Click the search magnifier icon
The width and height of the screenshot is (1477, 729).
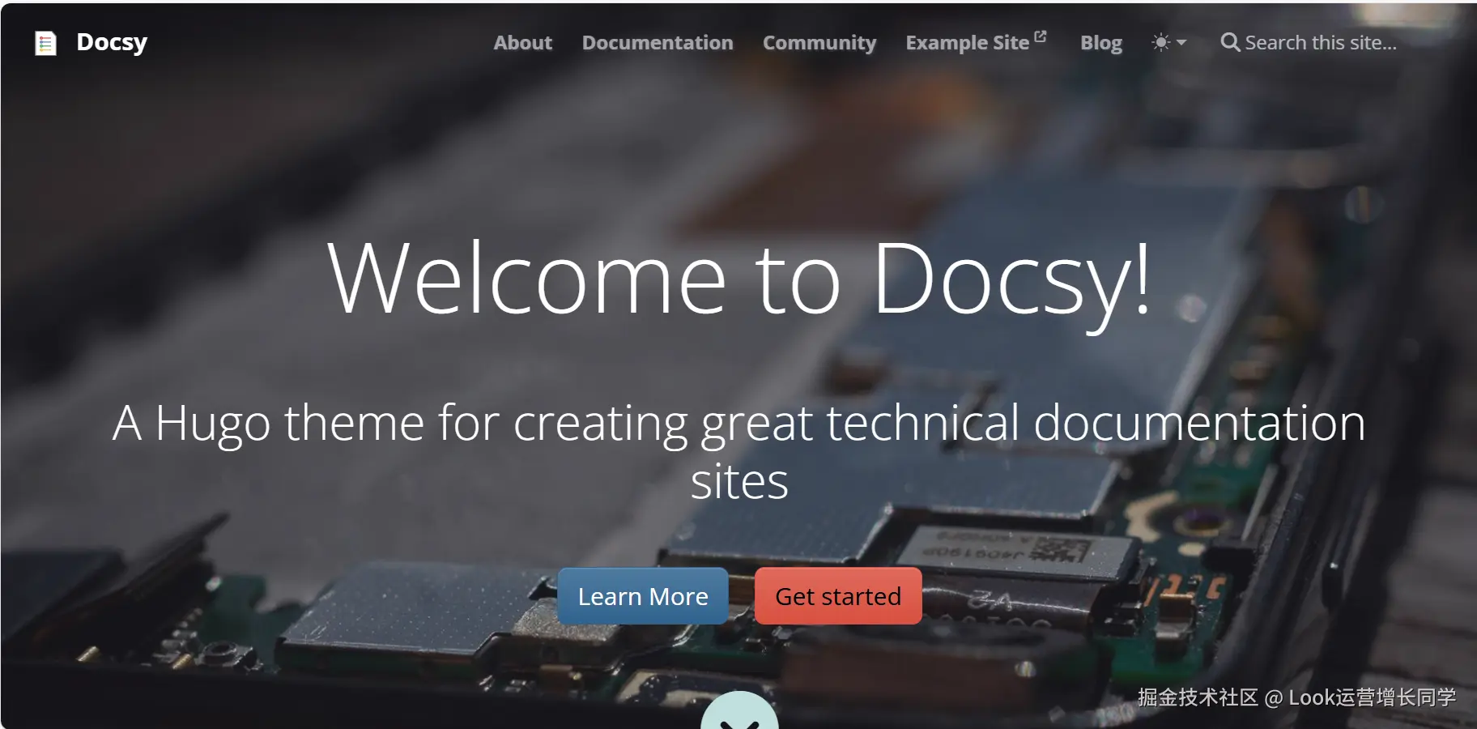point(1230,42)
